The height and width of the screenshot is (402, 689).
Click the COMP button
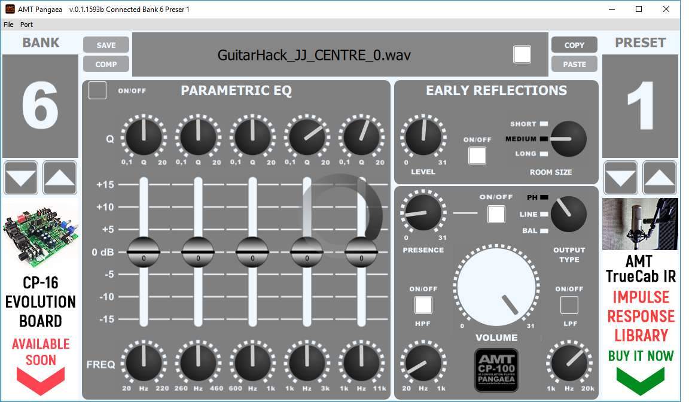[106, 64]
